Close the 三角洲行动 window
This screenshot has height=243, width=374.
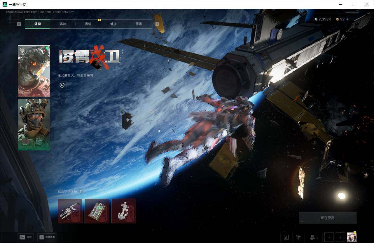pos(367,4)
